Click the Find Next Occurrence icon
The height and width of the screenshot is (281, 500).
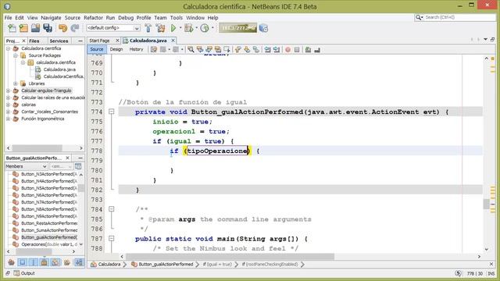(209, 49)
